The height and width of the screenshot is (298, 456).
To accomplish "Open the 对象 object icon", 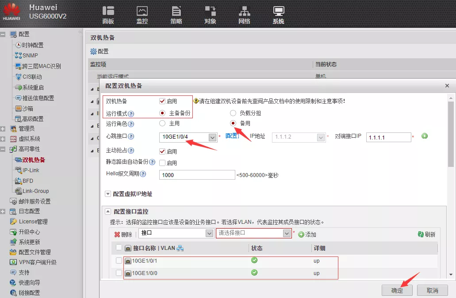I will [210, 11].
